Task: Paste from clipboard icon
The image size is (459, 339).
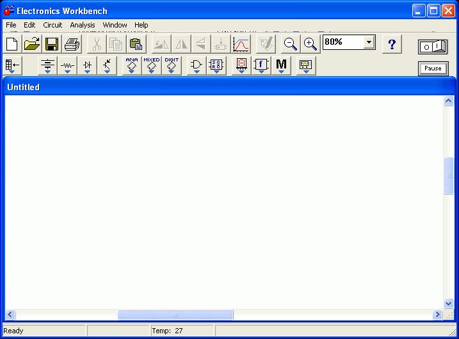Action: pos(136,44)
